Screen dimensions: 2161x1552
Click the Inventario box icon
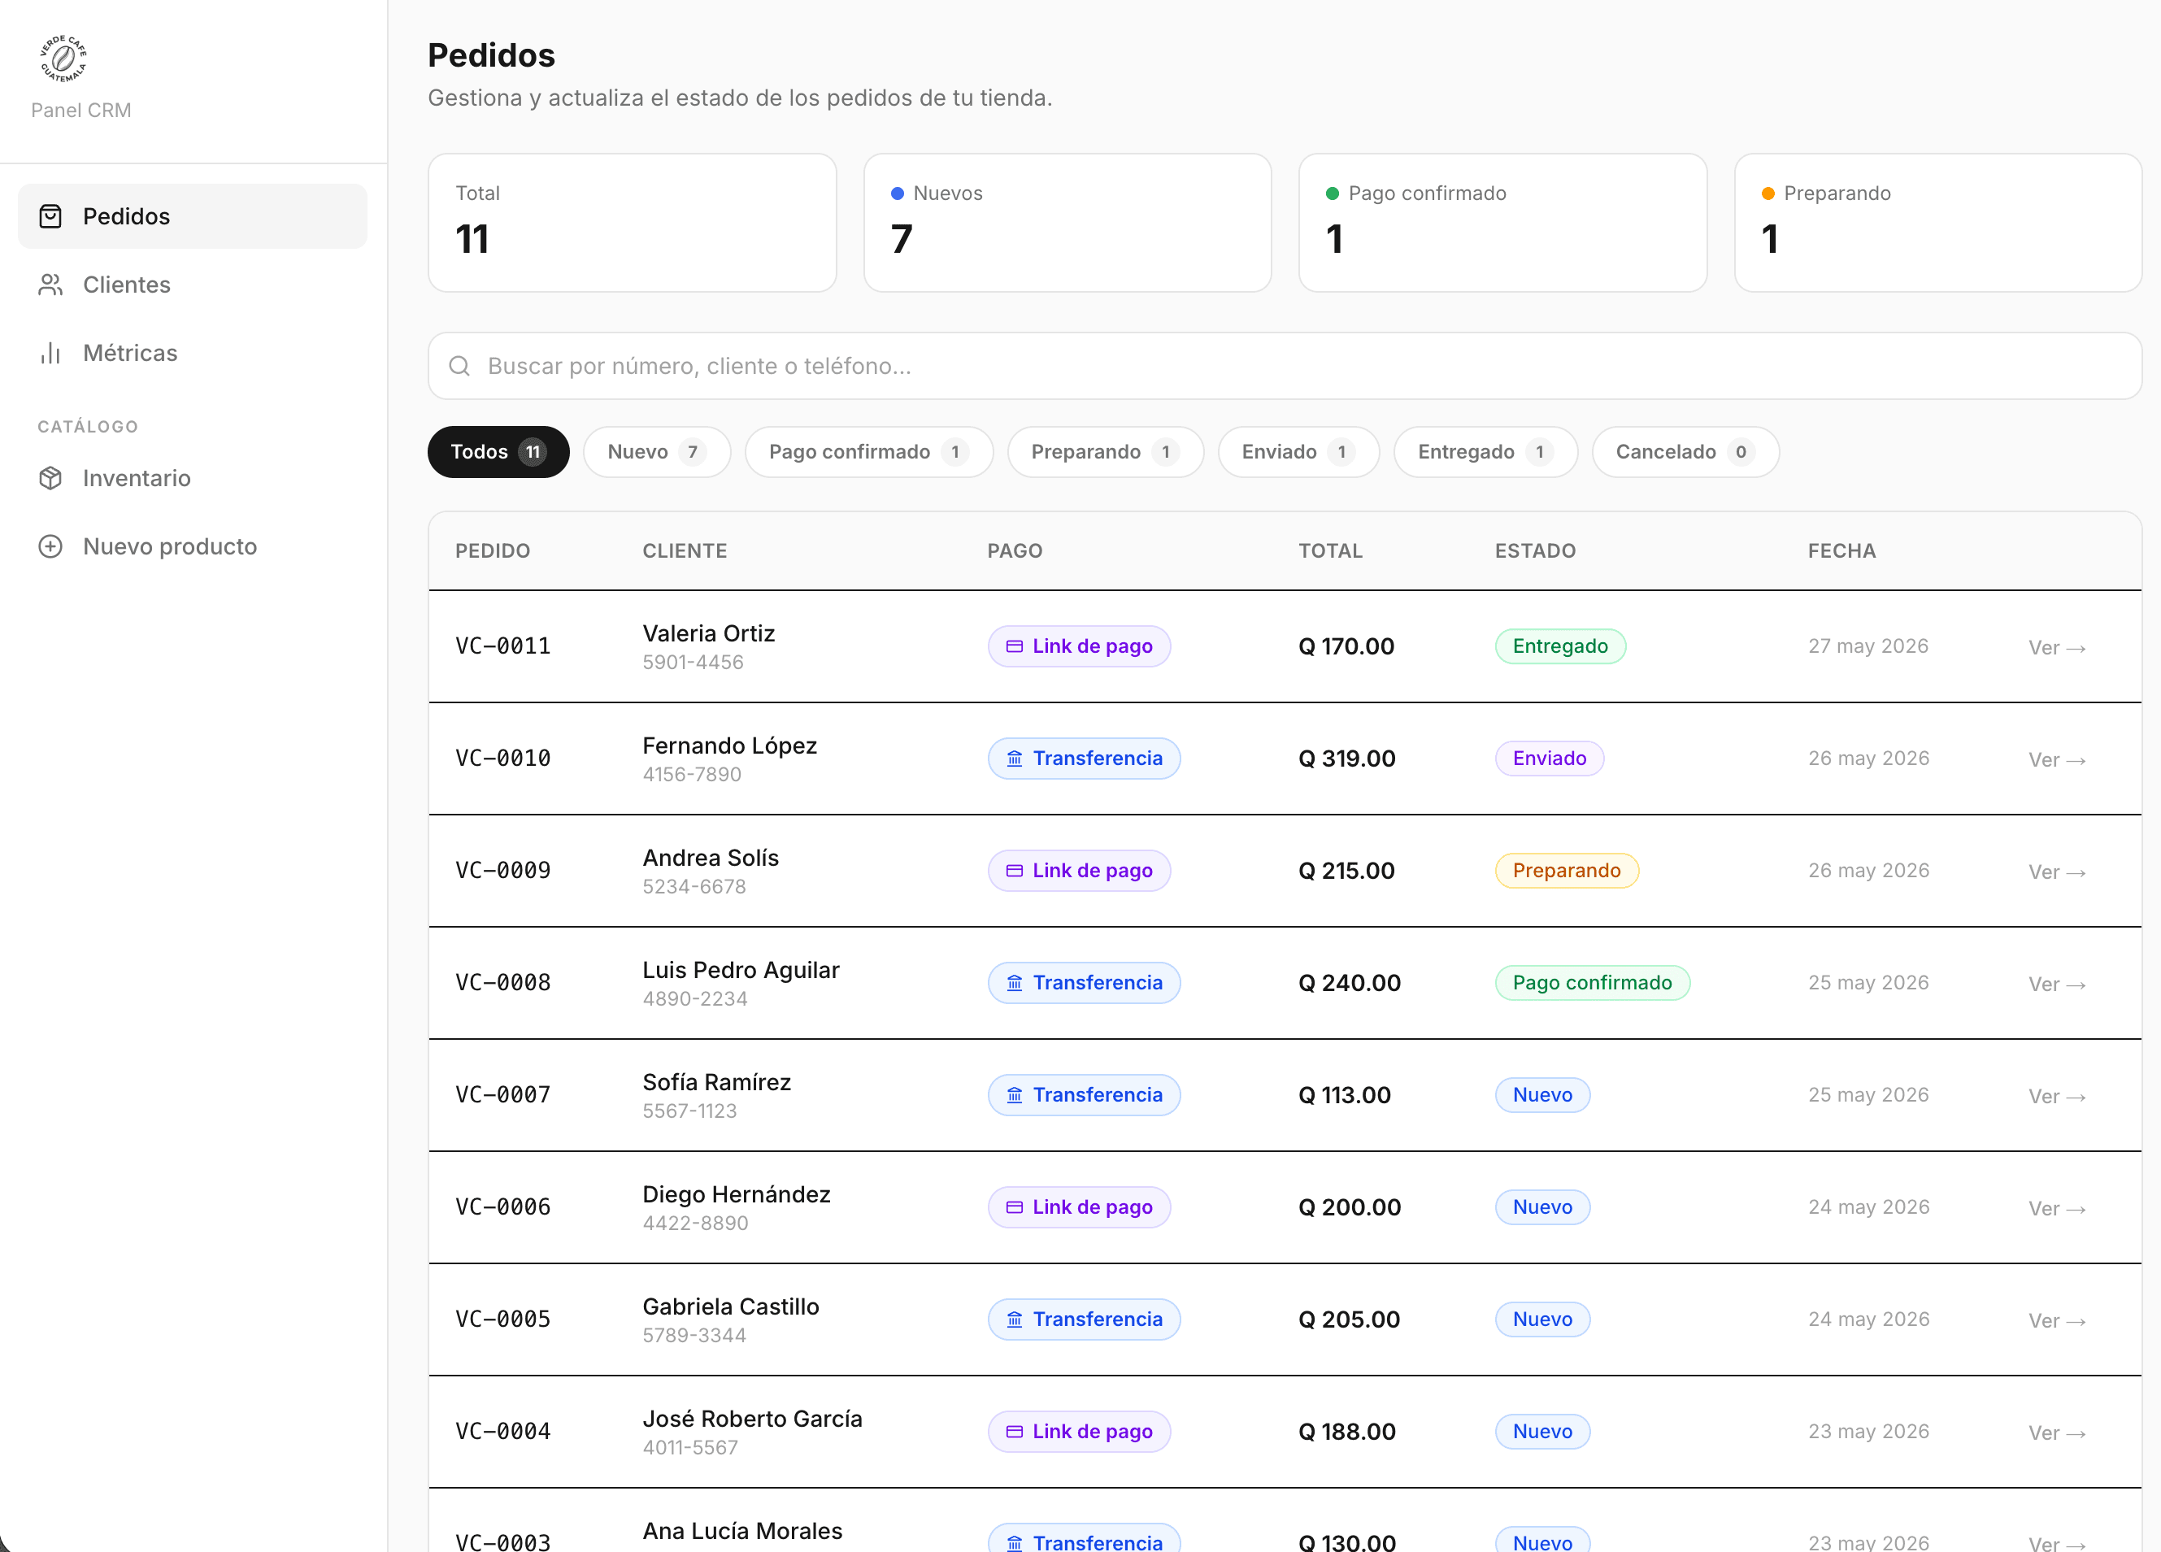(x=50, y=478)
